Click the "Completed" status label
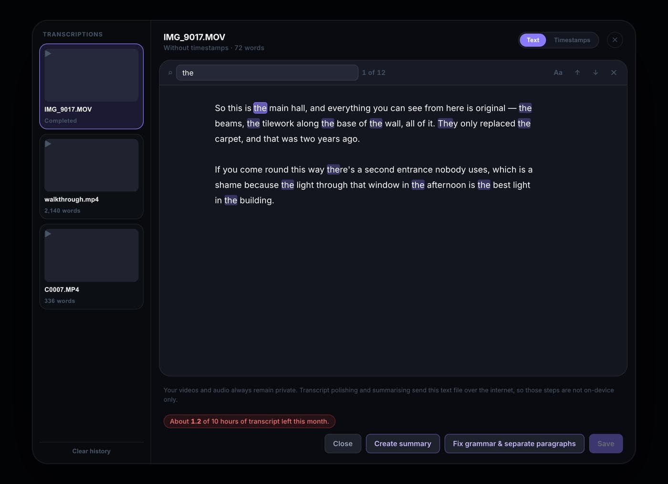Image resolution: width=668 pixels, height=484 pixels. tap(61, 121)
